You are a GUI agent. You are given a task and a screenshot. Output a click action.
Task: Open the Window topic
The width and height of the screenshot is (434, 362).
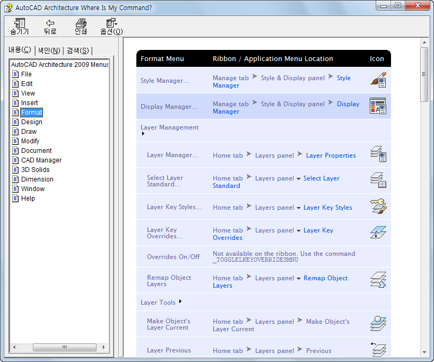(33, 189)
